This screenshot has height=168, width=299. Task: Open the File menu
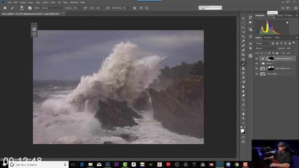click(x=9, y=2)
